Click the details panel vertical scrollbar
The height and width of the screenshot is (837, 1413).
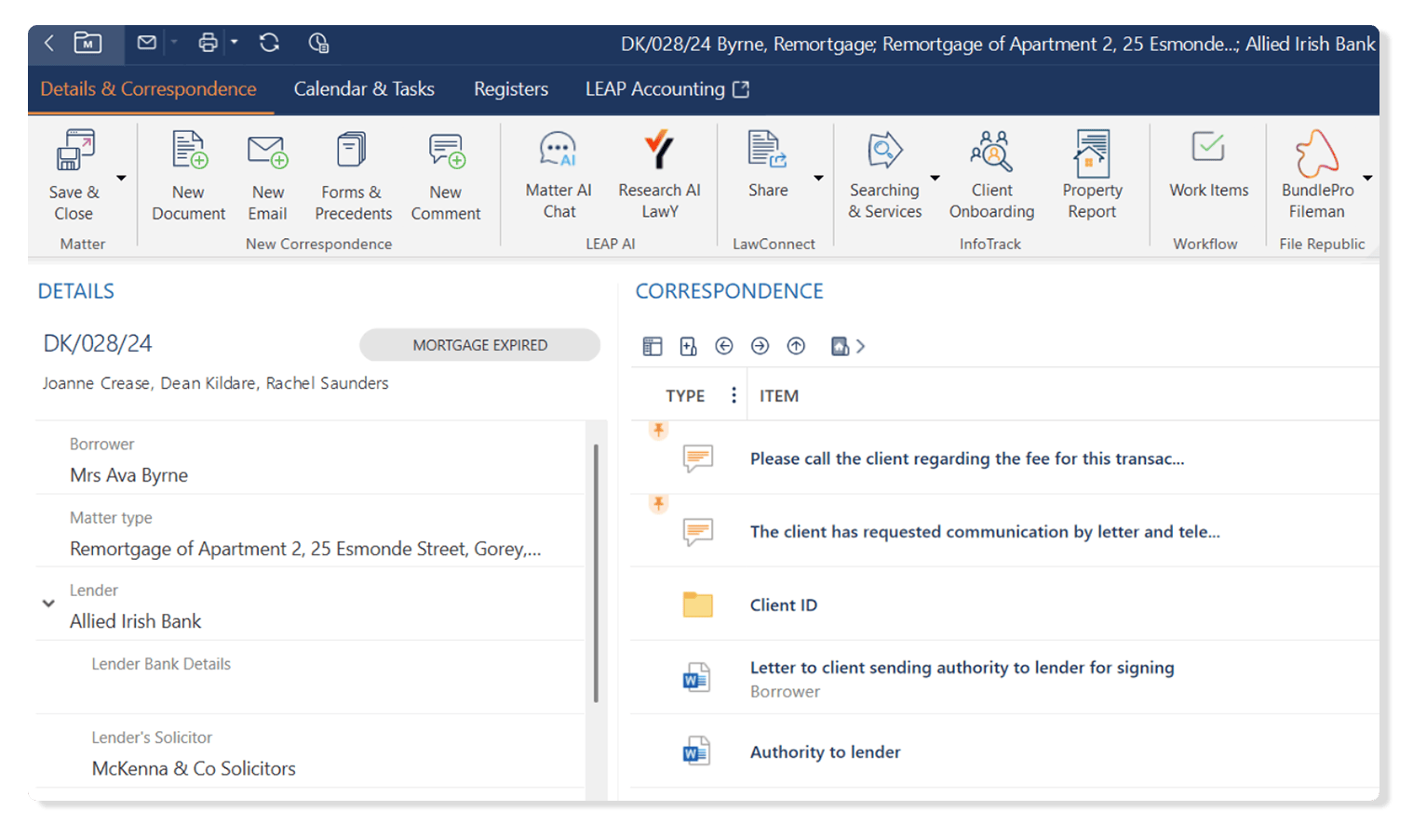coord(596,573)
